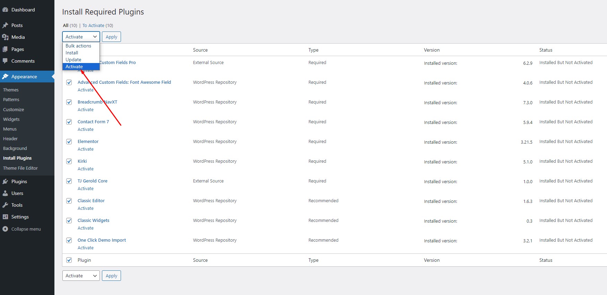Click the Tools wrench icon

tap(5, 205)
